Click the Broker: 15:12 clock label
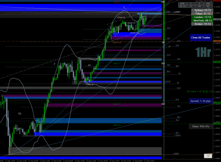221x162 pixels. (x=202, y=24)
